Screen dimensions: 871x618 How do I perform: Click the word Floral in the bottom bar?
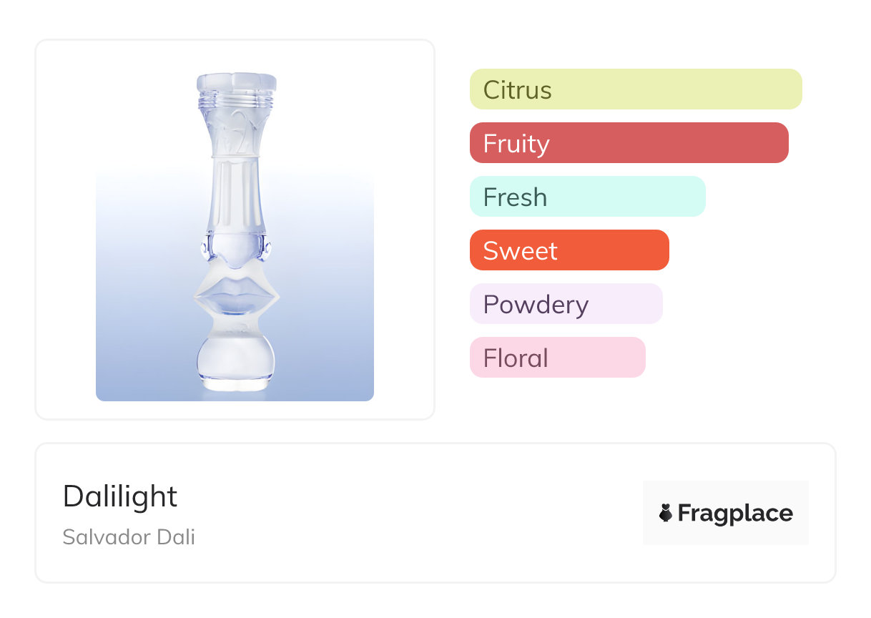tap(516, 358)
